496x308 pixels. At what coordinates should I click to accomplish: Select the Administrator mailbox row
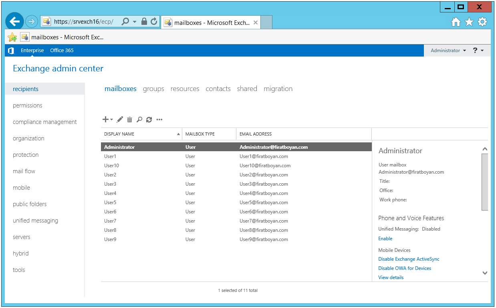click(236, 147)
